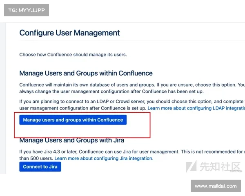This screenshot has width=245, height=196.
Task: Click the Connect to Jira button
Action: tap(40, 167)
